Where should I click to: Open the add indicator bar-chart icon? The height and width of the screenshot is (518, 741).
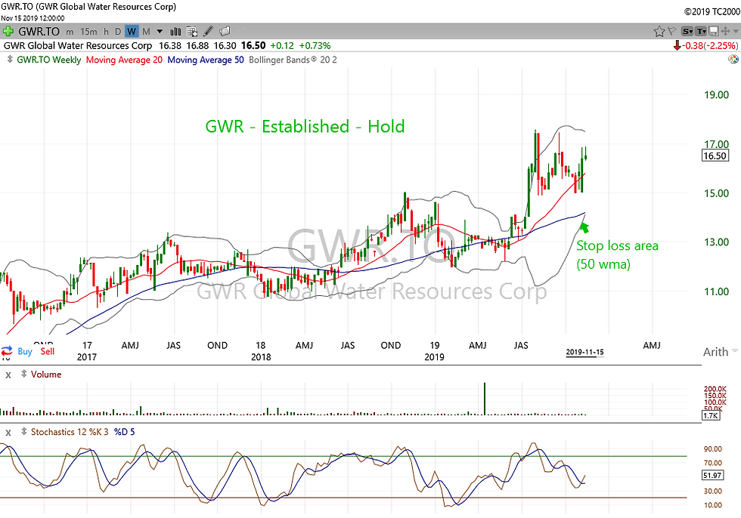(x=175, y=32)
